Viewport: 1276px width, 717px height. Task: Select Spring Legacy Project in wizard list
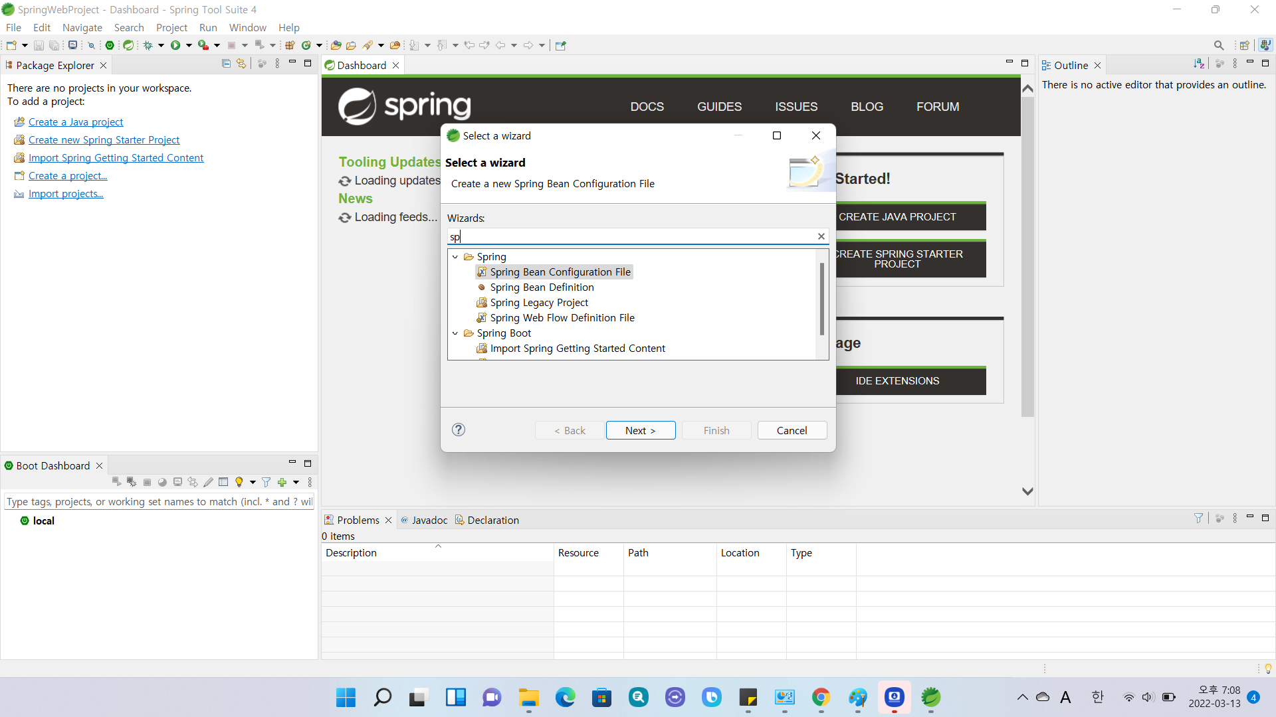[x=538, y=303]
